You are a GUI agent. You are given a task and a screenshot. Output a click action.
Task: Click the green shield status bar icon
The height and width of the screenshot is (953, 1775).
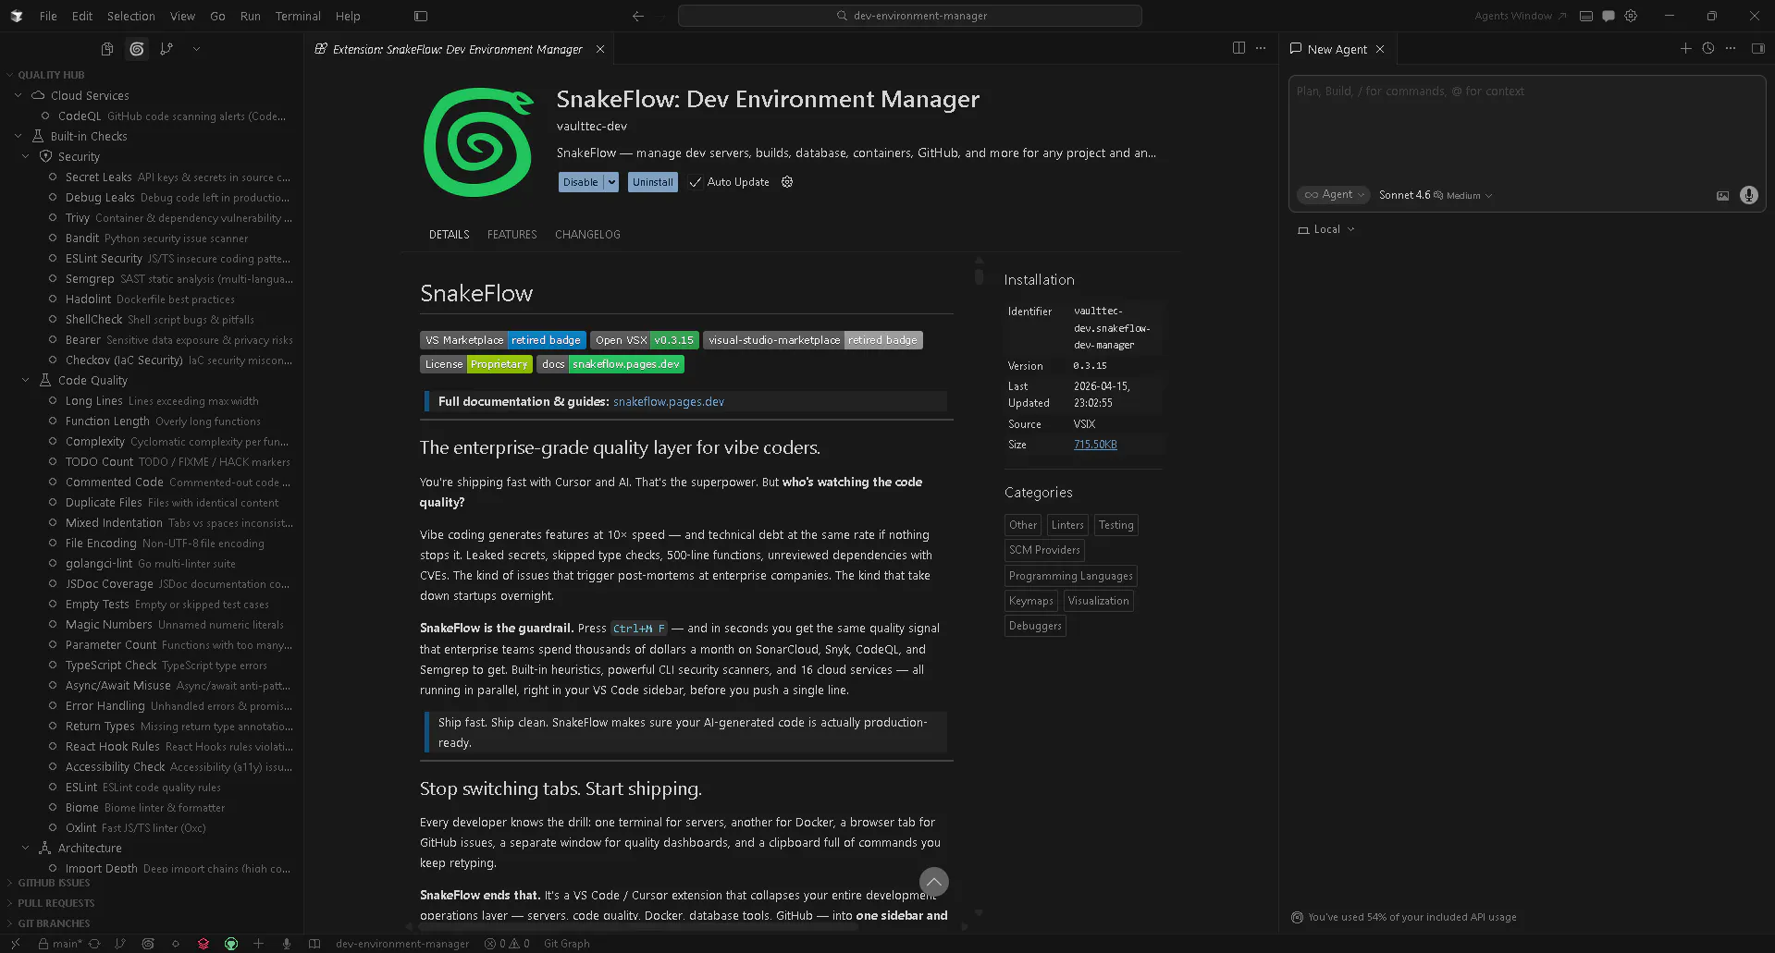coord(231,944)
